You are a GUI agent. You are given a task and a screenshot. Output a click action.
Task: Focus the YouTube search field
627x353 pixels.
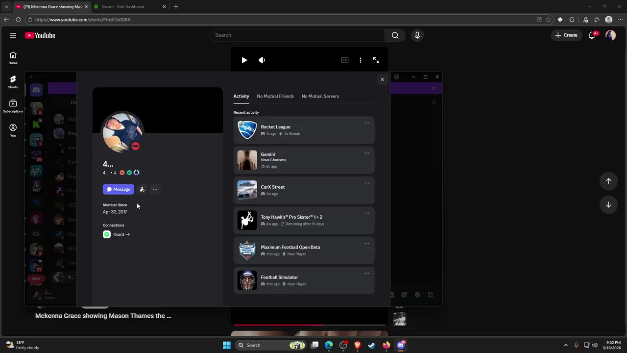pos(298,35)
